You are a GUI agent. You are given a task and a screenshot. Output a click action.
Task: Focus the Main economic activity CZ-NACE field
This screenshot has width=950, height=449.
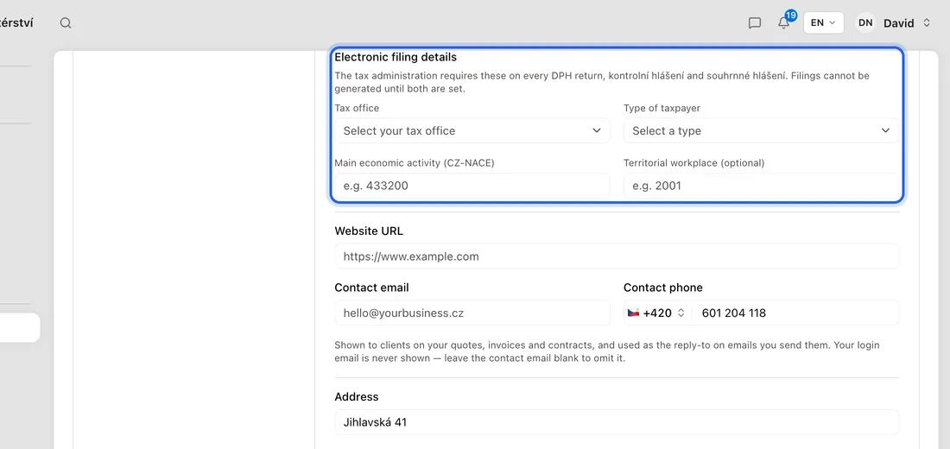tap(472, 186)
